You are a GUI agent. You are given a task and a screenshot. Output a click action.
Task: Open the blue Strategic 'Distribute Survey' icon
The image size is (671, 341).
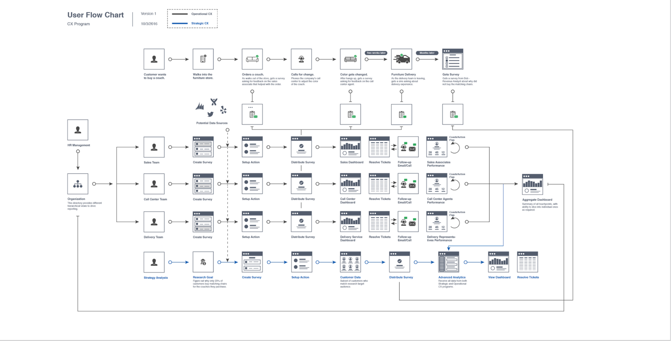(399, 262)
